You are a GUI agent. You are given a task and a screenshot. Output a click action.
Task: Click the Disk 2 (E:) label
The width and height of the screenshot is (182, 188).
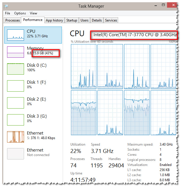click(36, 99)
